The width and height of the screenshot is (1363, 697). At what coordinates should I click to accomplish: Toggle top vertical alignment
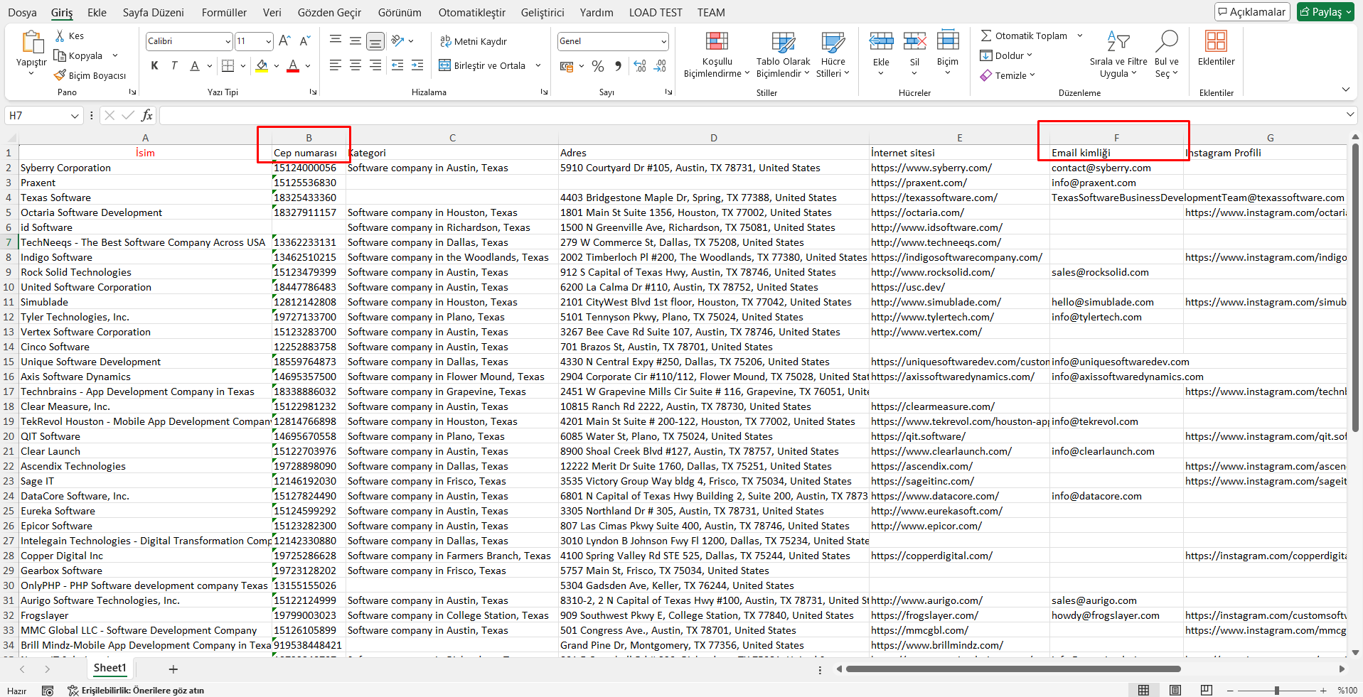pyautogui.click(x=336, y=40)
